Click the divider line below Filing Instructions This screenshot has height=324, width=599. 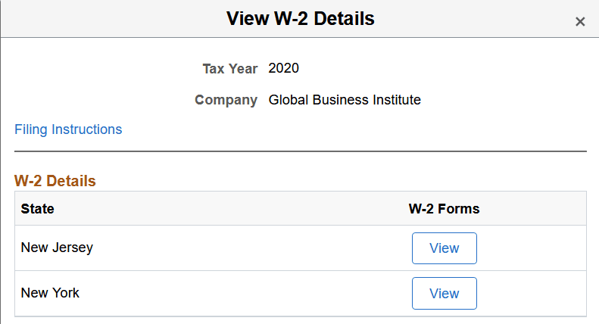click(x=301, y=151)
